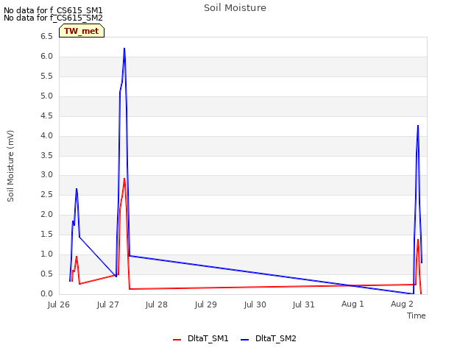The height and width of the screenshot is (353, 471).
Task: Click the red peak near 1.4 on Aug 2
Action: click(x=418, y=240)
